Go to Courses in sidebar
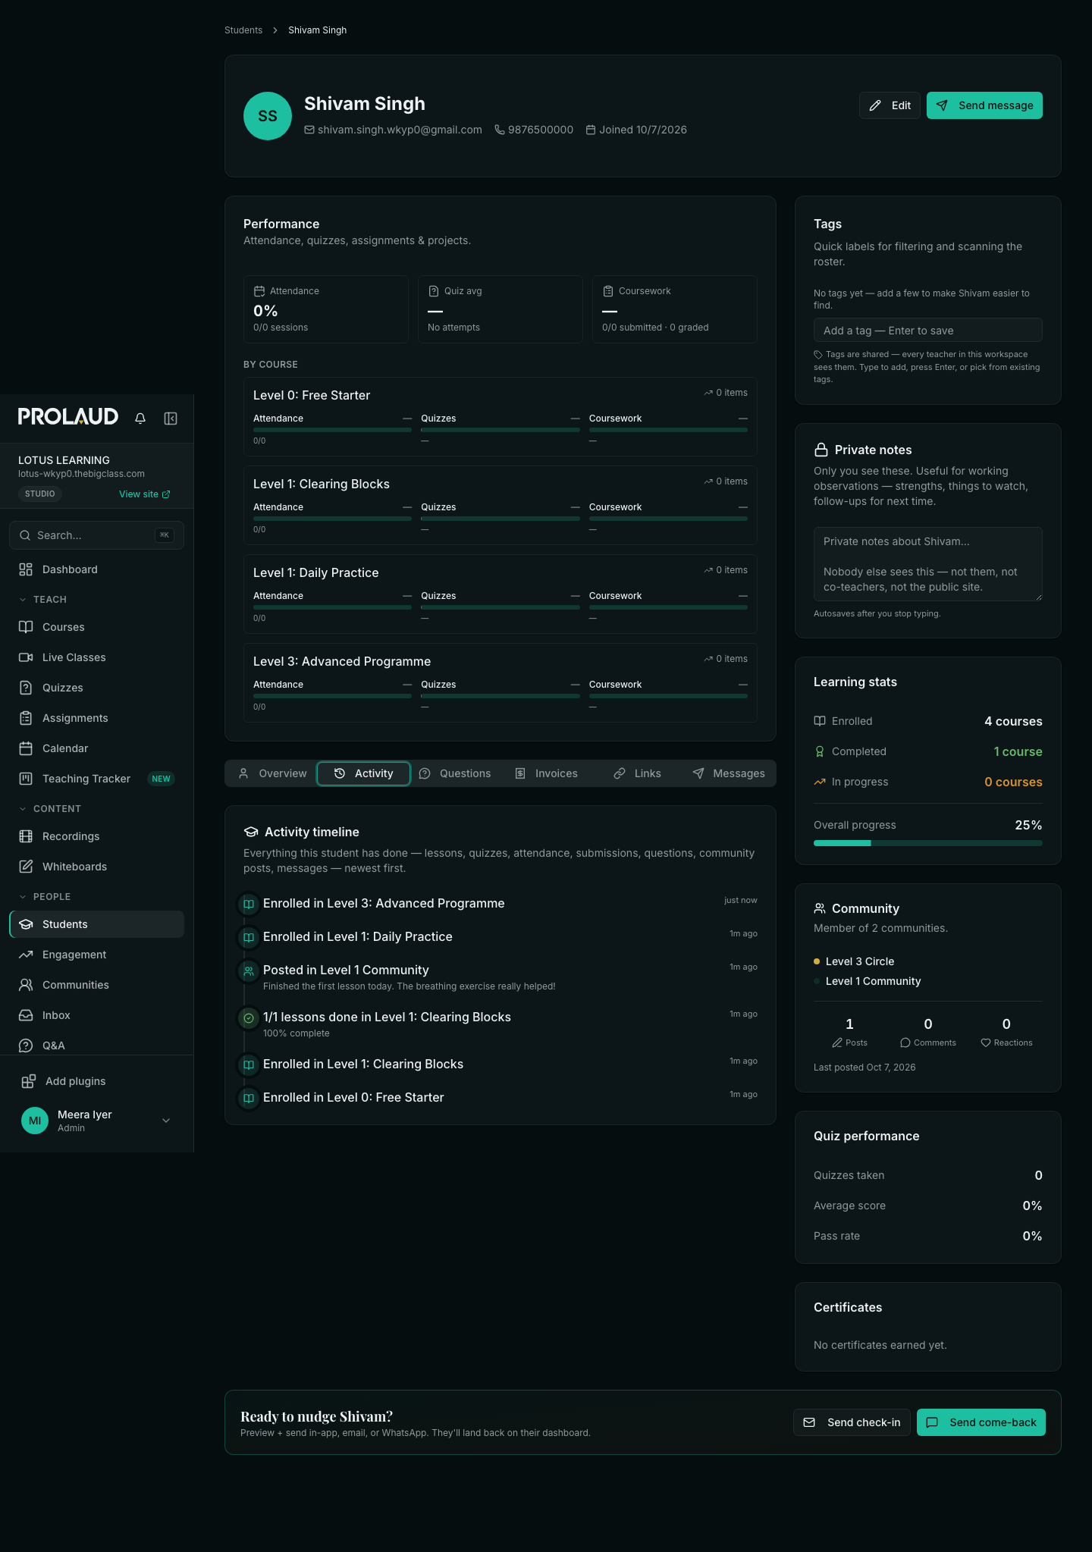This screenshot has width=1092, height=1552. [96, 627]
